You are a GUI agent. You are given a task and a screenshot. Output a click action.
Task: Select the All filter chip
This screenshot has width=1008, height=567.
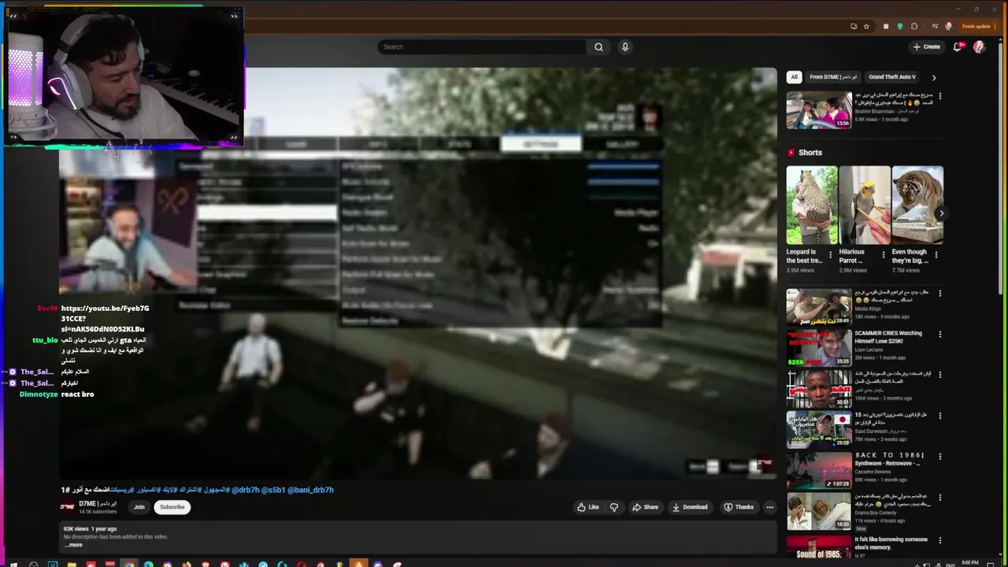point(794,77)
